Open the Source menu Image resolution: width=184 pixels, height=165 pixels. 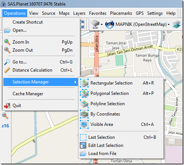(49, 13)
